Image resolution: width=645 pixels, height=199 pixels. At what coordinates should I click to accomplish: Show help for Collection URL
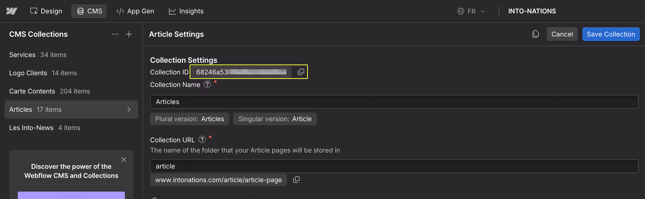(x=202, y=140)
